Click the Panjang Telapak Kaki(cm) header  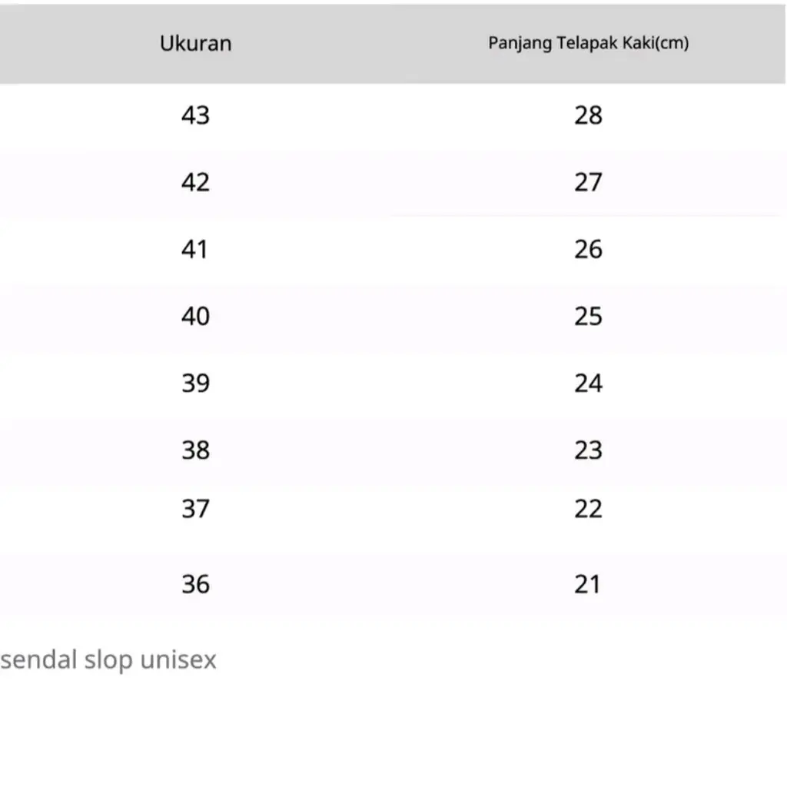click(x=588, y=43)
